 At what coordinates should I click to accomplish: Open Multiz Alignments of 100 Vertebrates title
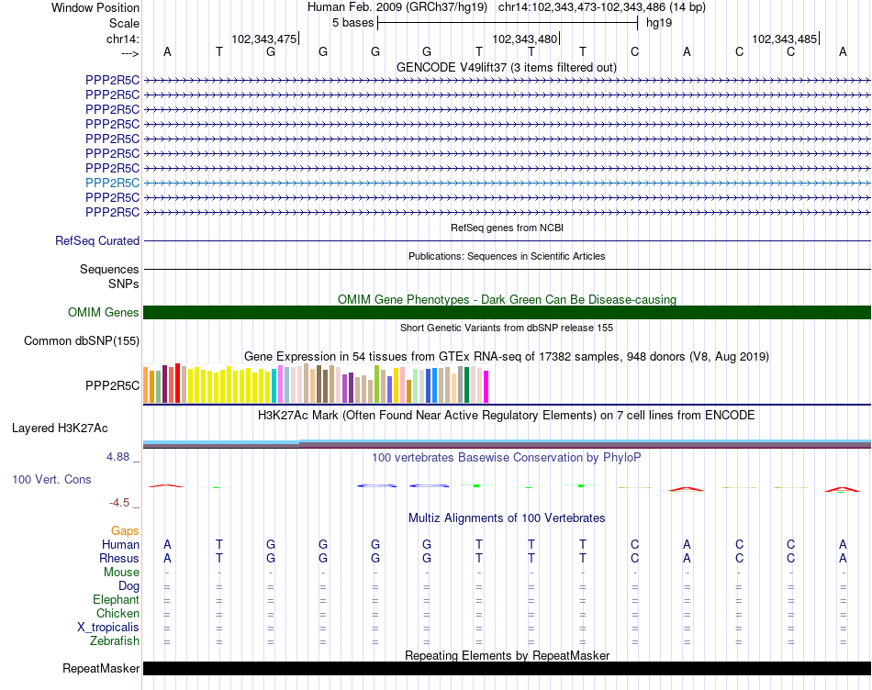(507, 517)
